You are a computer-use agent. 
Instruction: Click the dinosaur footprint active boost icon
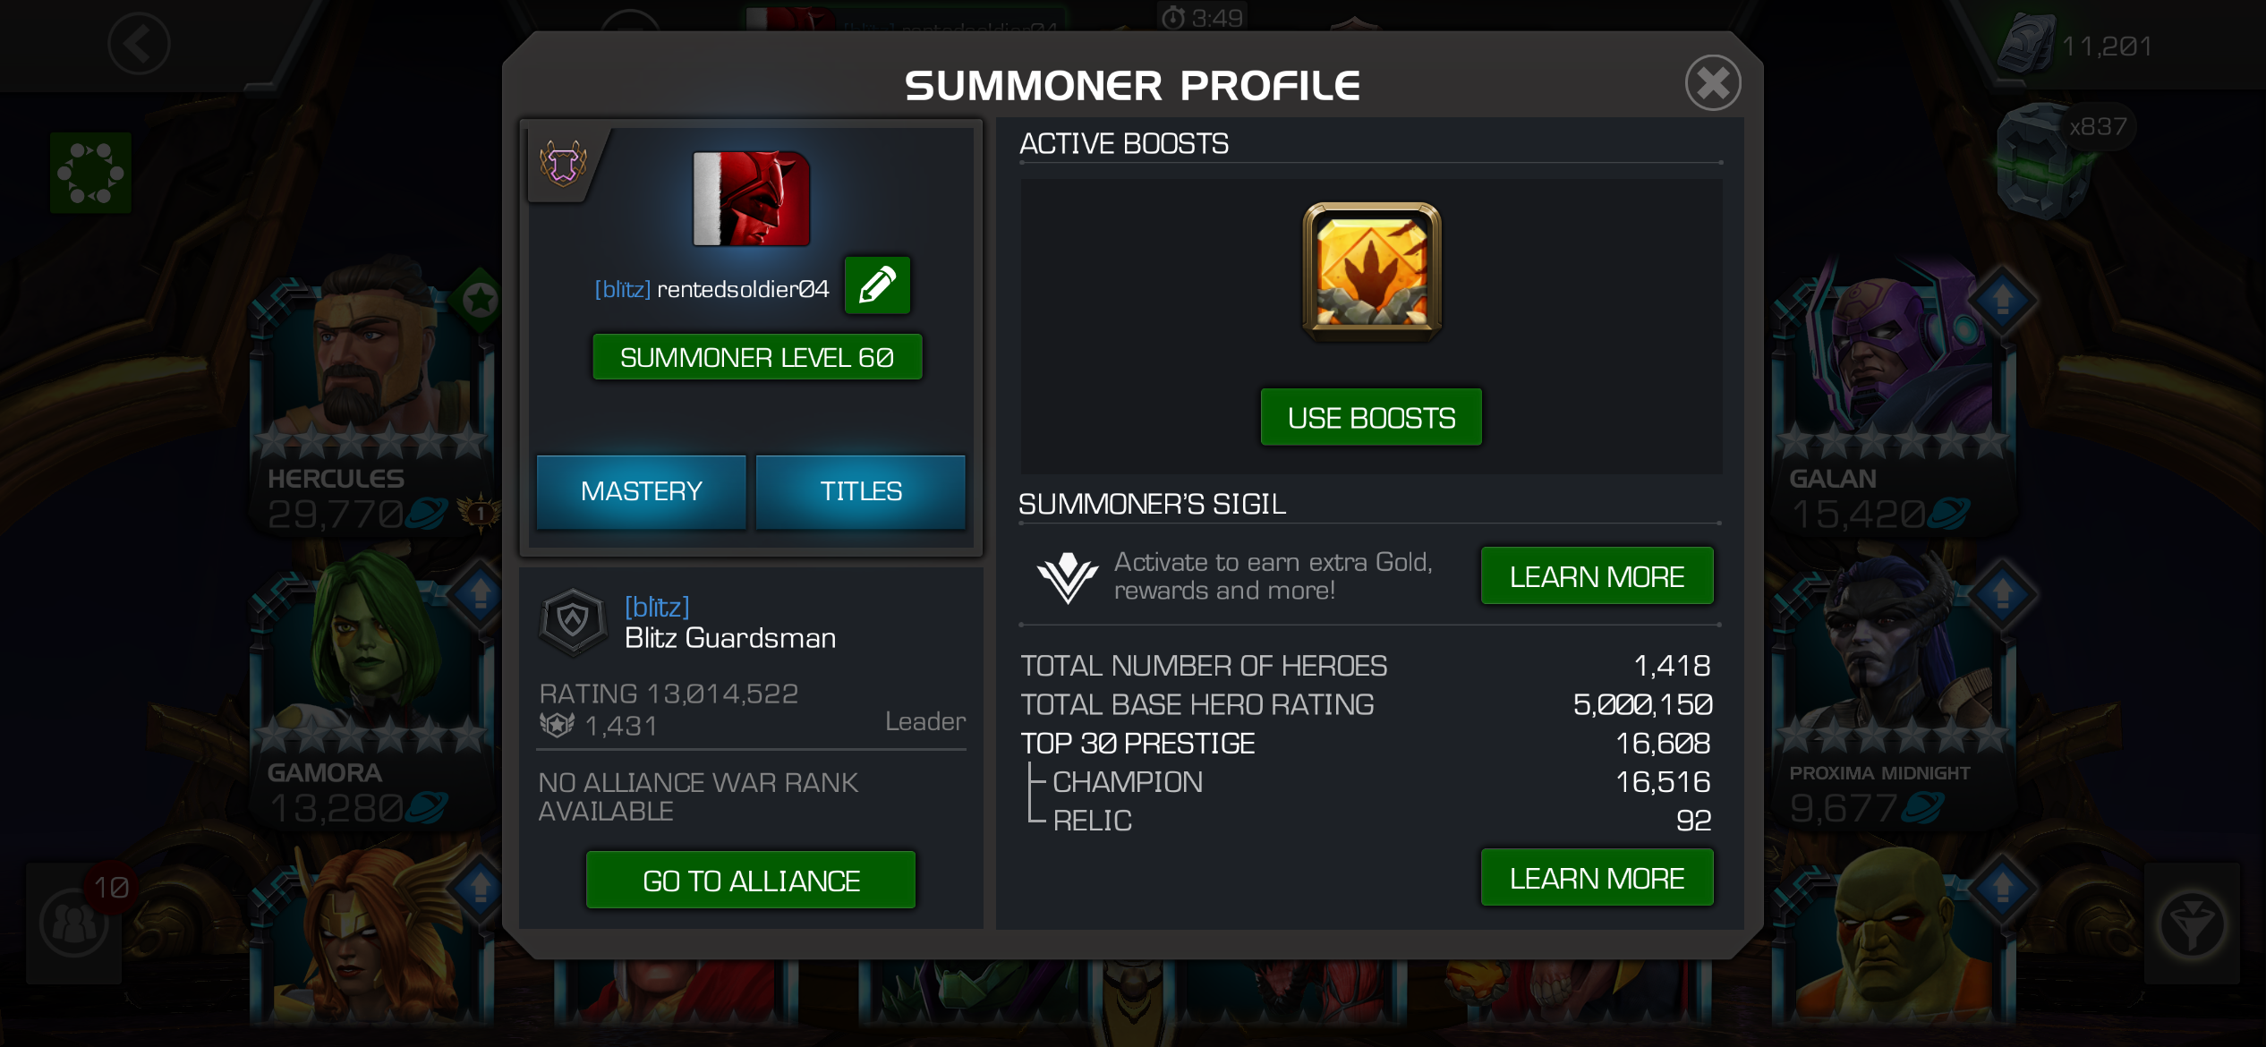click(x=1371, y=270)
